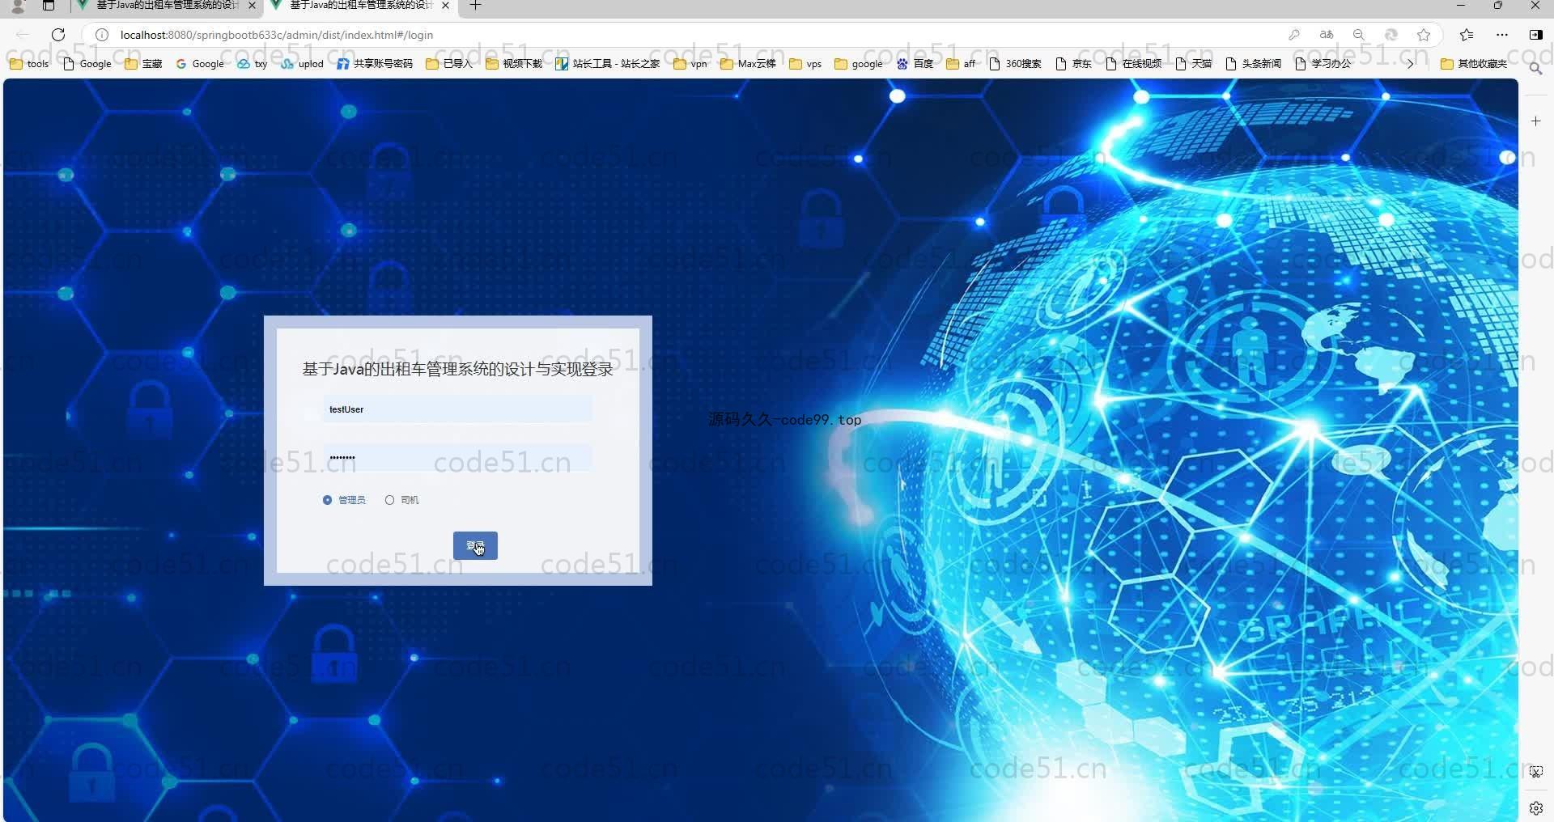1554x822 pixels.
Task: Open the 学习办公 bookmark
Action: pos(1323,64)
